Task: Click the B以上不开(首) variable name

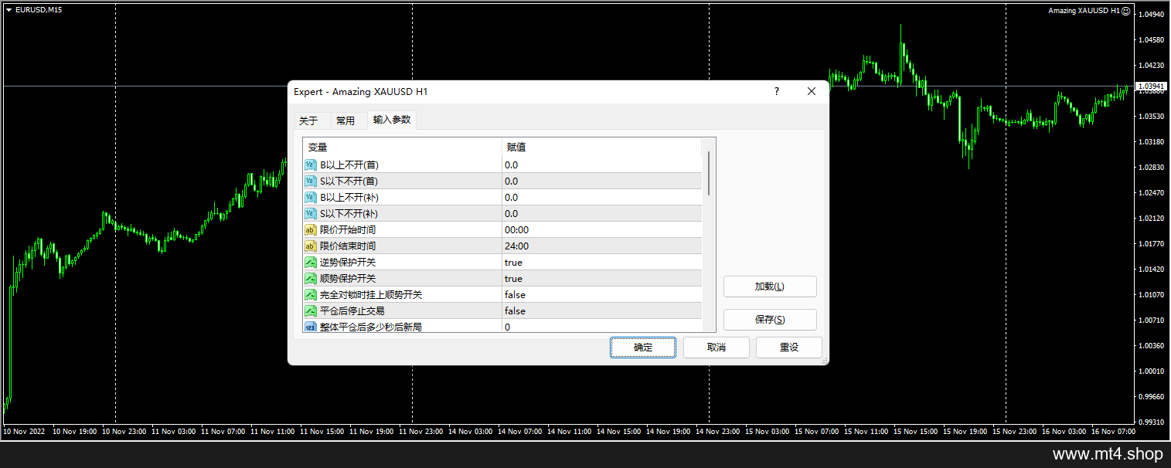Action: point(349,164)
